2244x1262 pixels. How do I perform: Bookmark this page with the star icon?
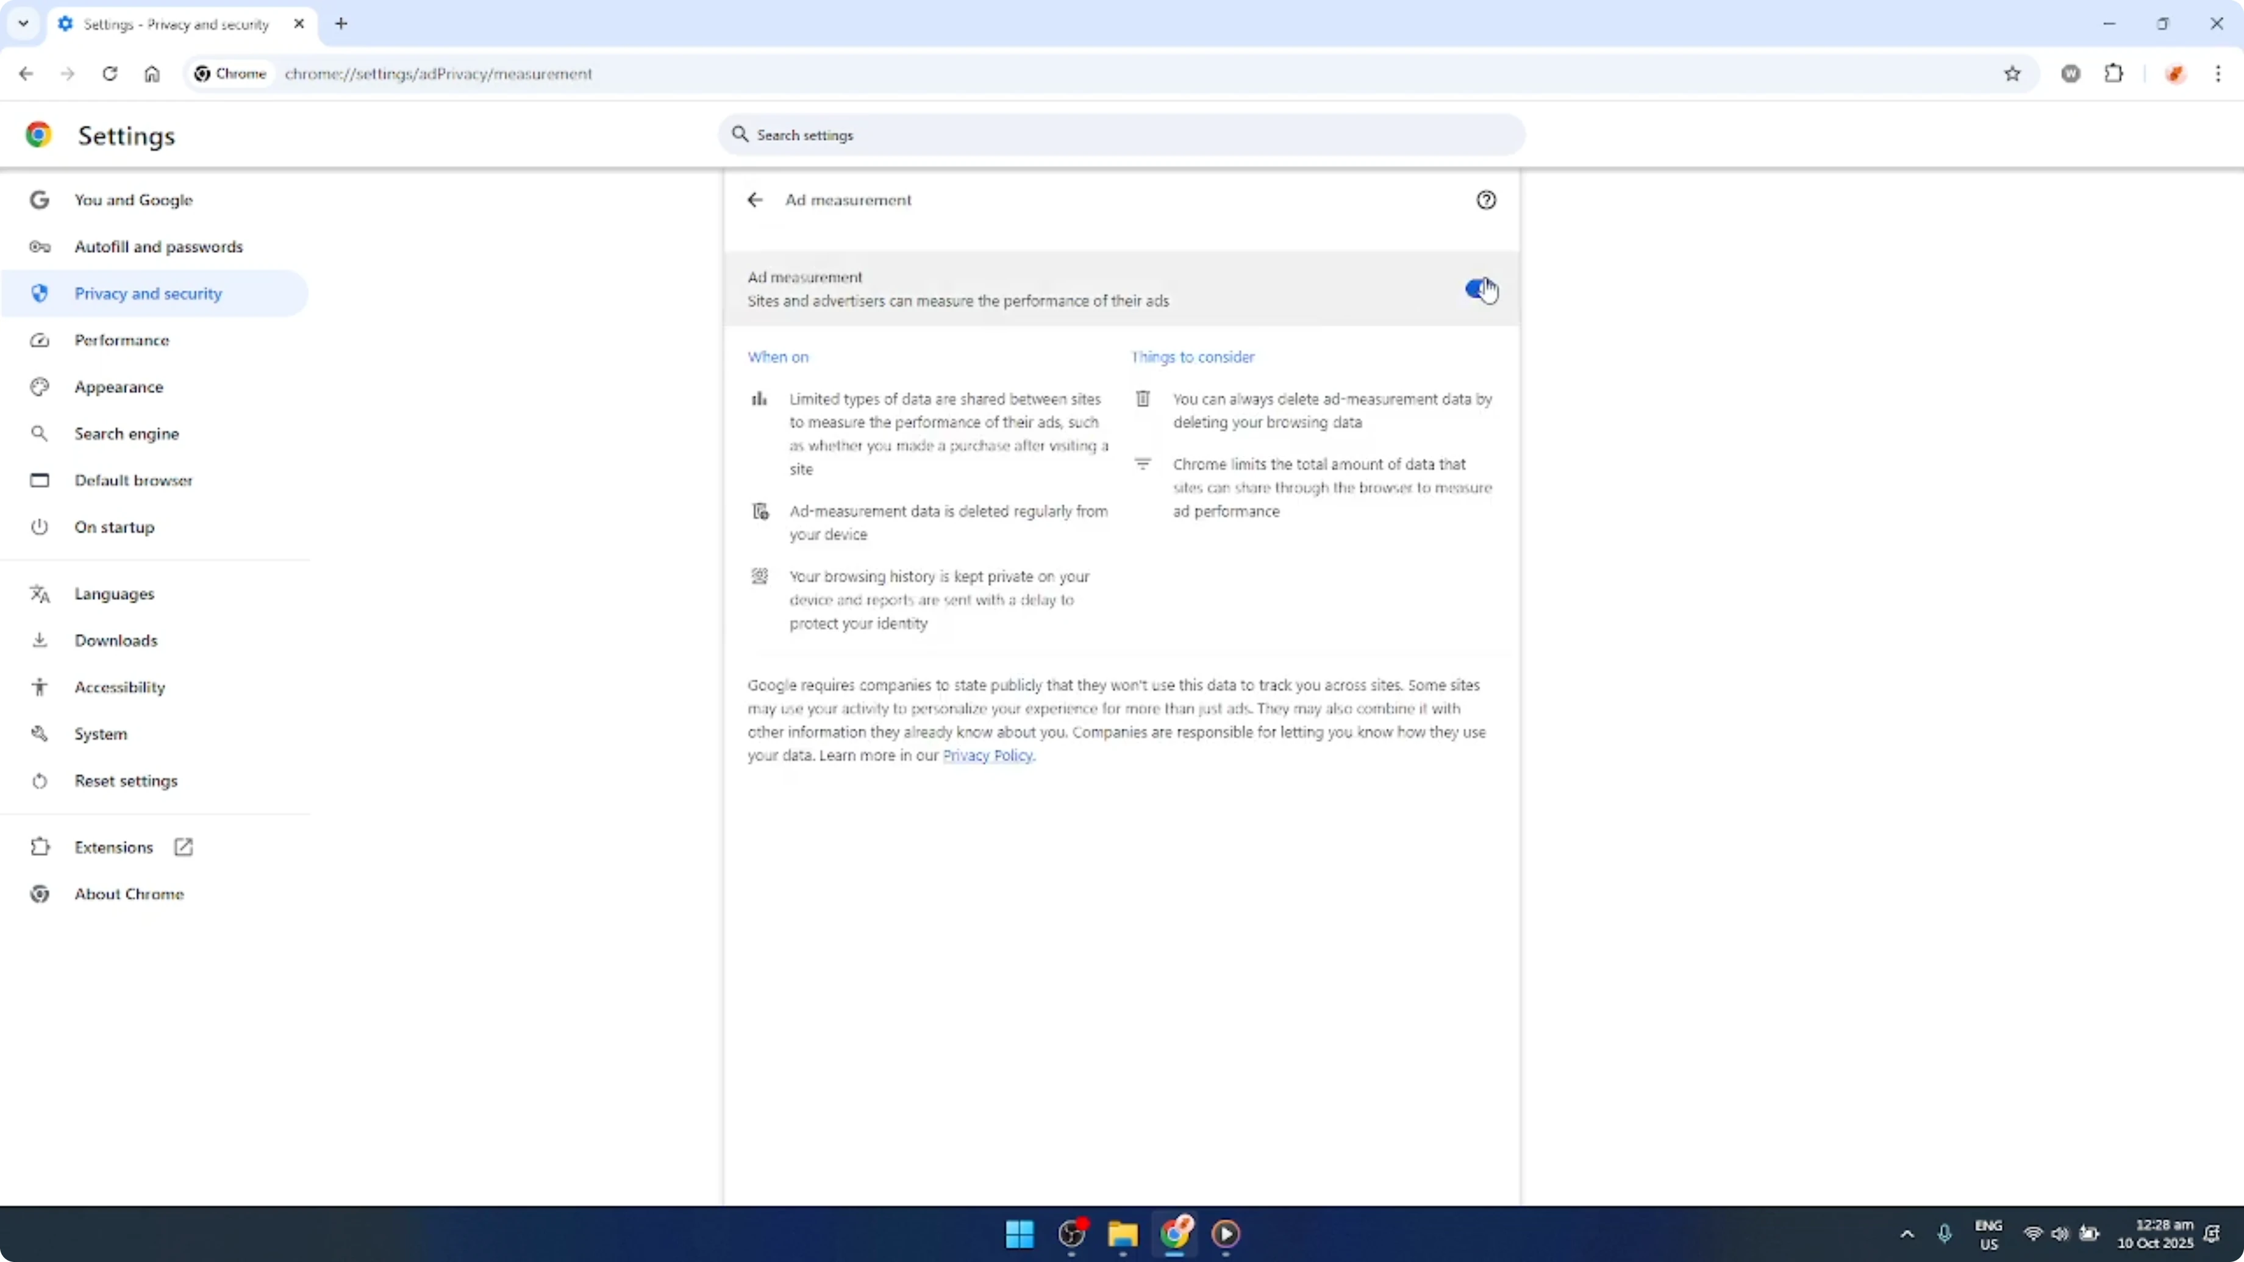(x=2012, y=73)
